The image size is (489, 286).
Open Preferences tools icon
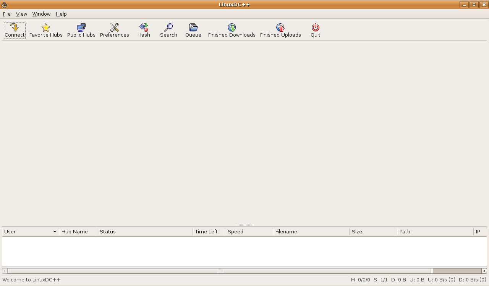pos(115,27)
